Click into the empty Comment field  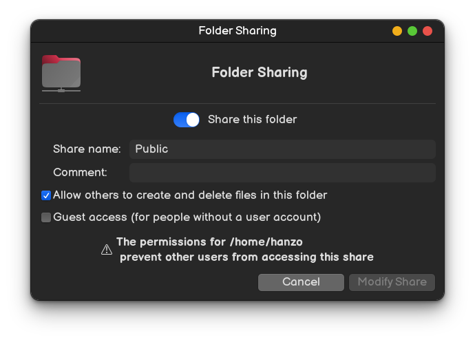tap(282, 172)
